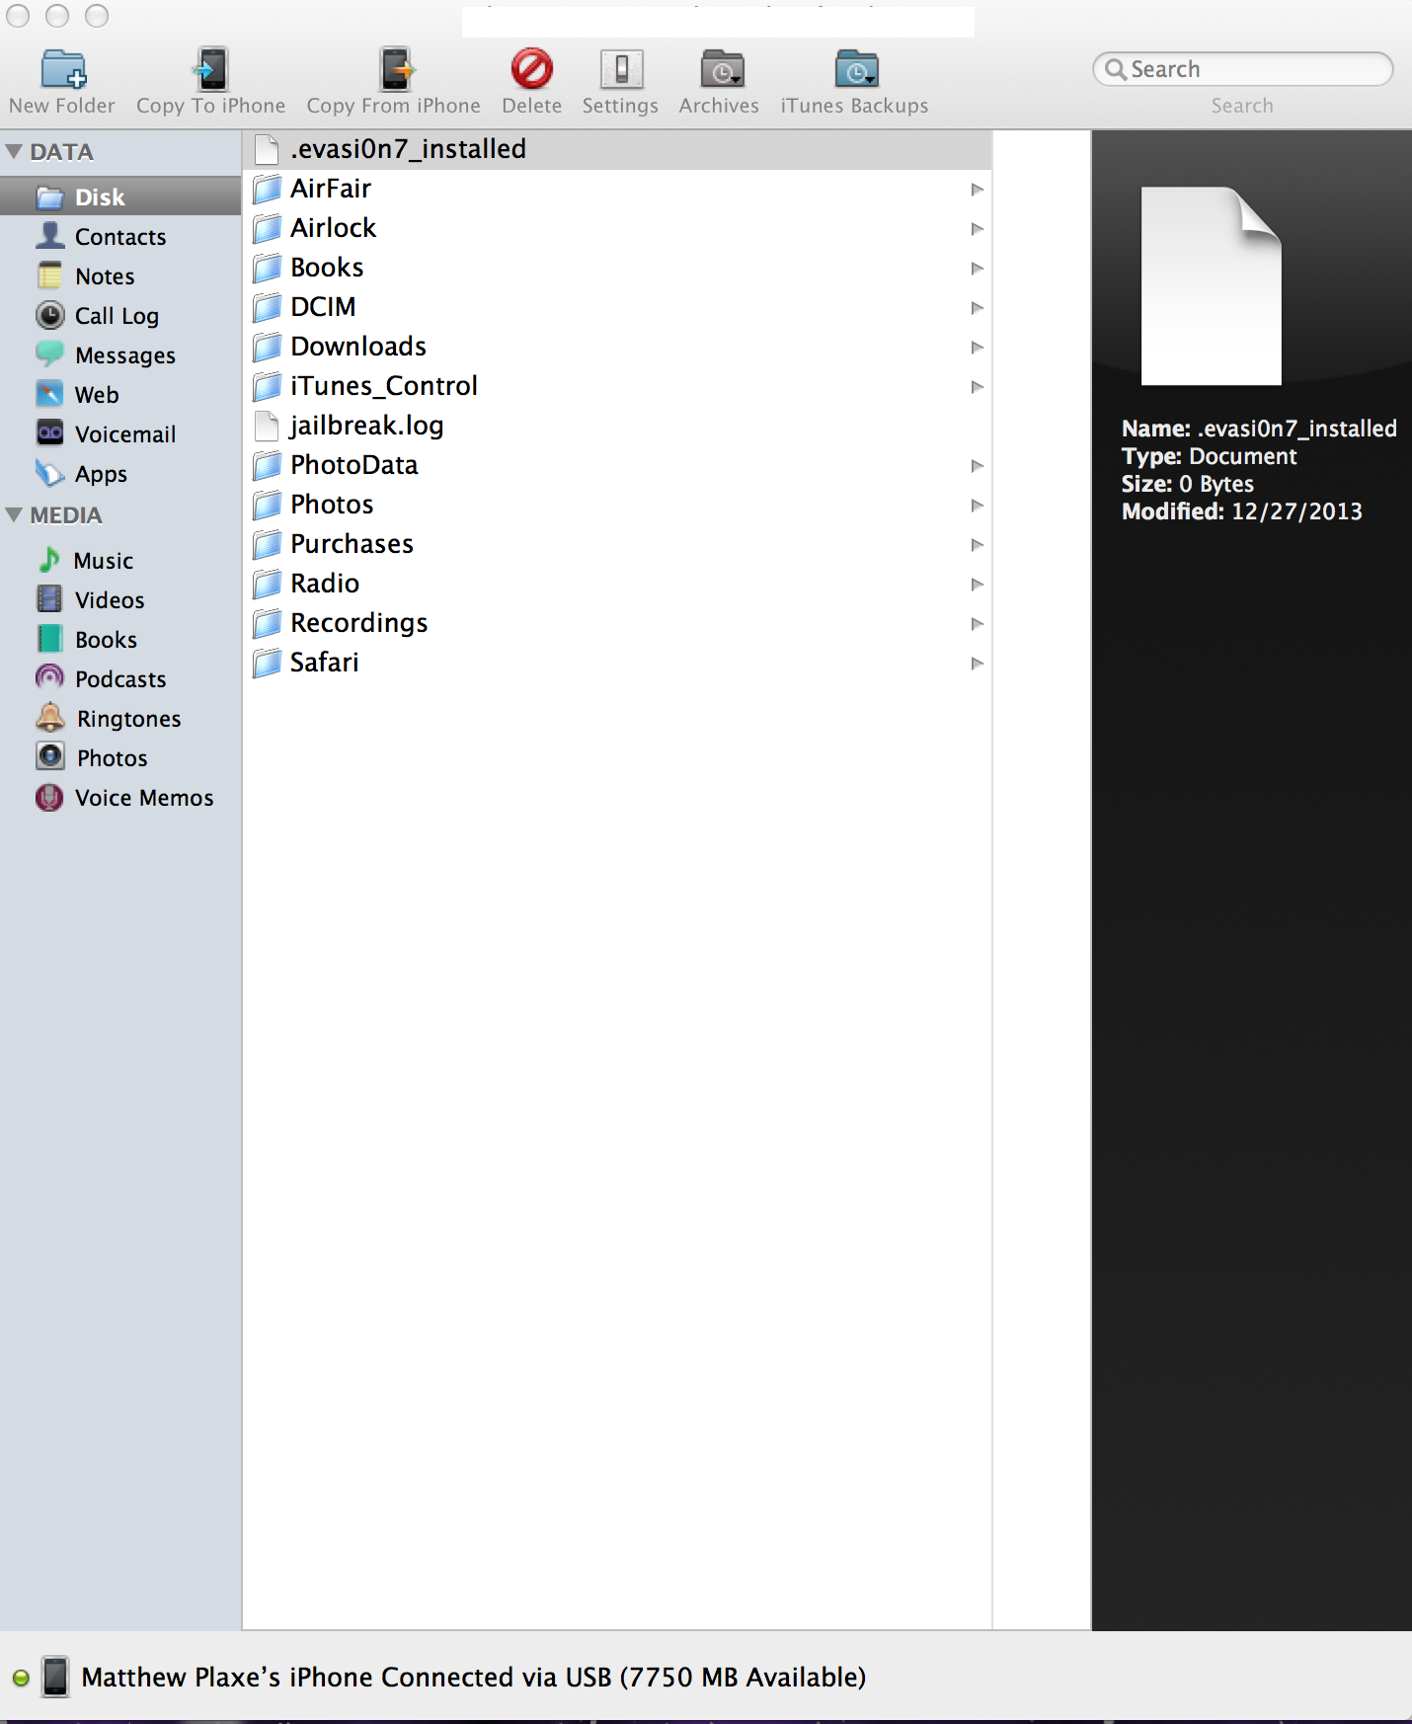Click the red Delete icon
The image size is (1412, 1724).
click(532, 69)
